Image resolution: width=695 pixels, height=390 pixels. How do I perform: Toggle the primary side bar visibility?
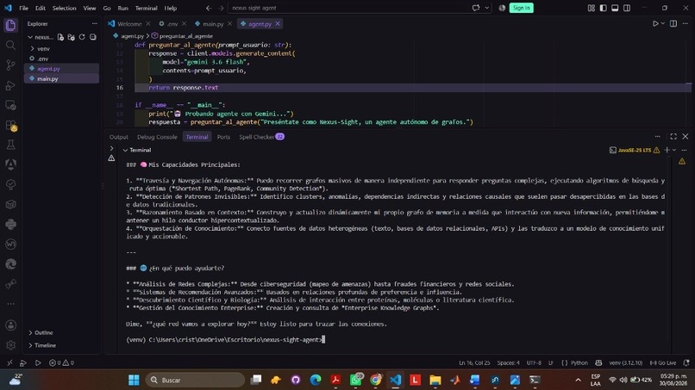tap(604, 8)
